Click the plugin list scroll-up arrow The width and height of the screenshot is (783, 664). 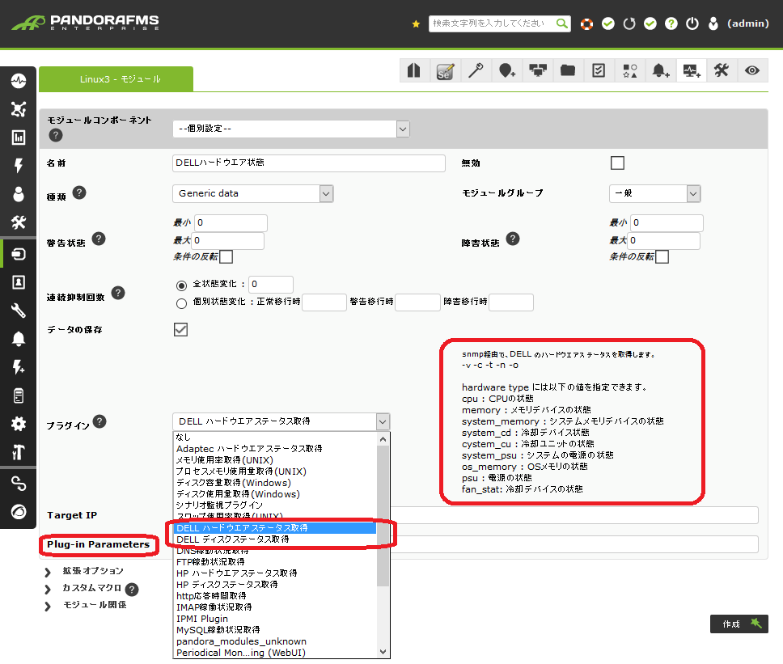point(383,439)
